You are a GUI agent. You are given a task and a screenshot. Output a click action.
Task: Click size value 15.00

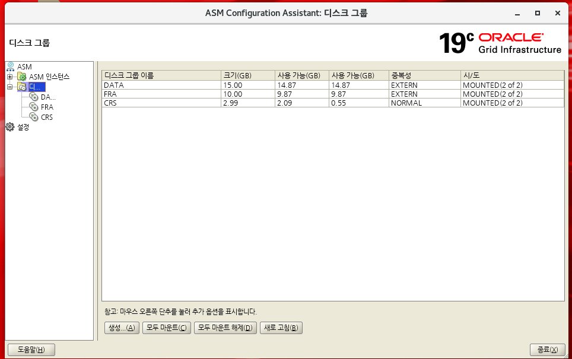[x=248, y=85]
